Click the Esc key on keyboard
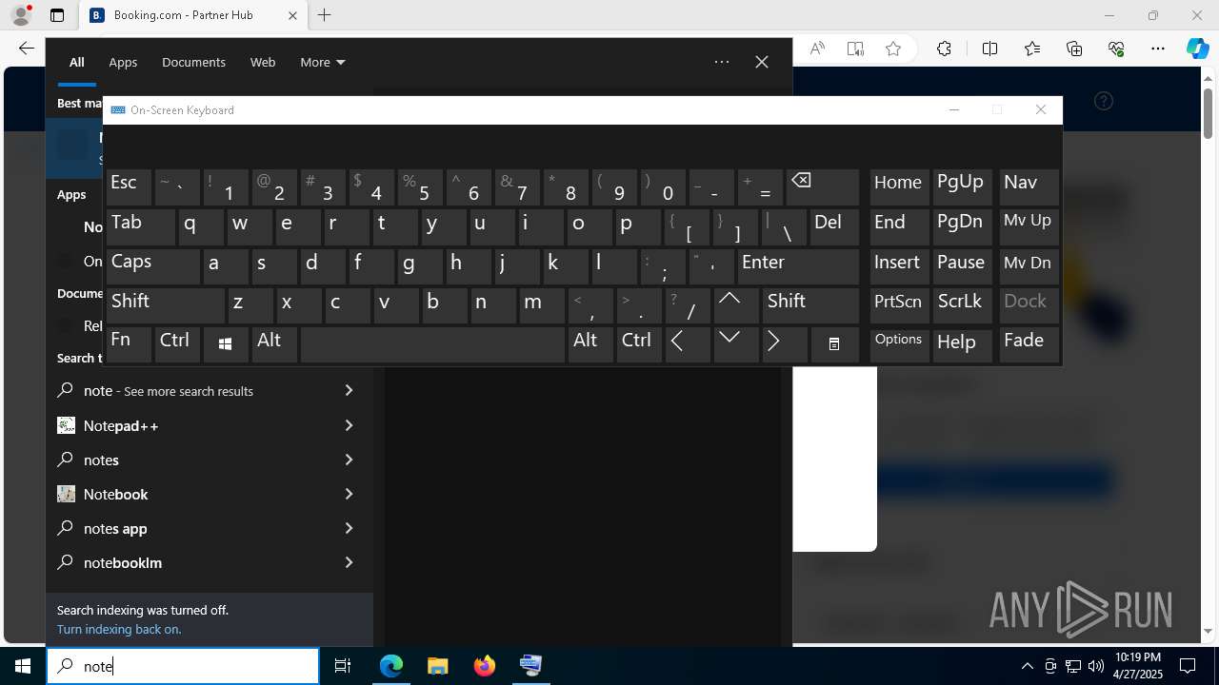This screenshot has height=685, width=1219. [x=129, y=187]
